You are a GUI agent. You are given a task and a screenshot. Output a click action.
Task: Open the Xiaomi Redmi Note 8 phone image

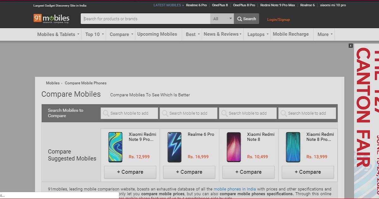(234, 147)
